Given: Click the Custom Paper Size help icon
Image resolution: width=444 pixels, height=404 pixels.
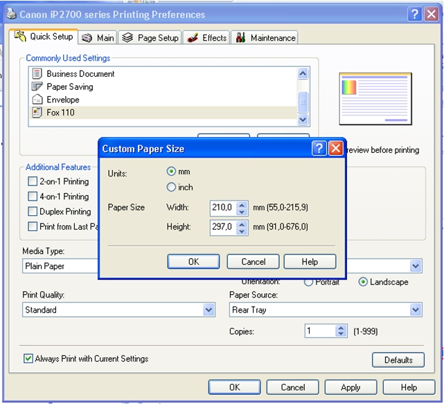Looking at the screenshot, I should pos(319,149).
